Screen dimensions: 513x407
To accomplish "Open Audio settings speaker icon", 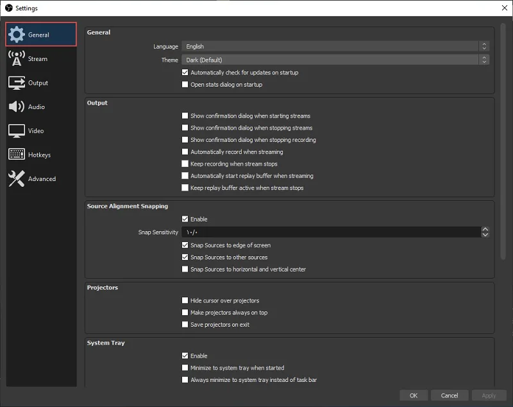I will tap(17, 107).
